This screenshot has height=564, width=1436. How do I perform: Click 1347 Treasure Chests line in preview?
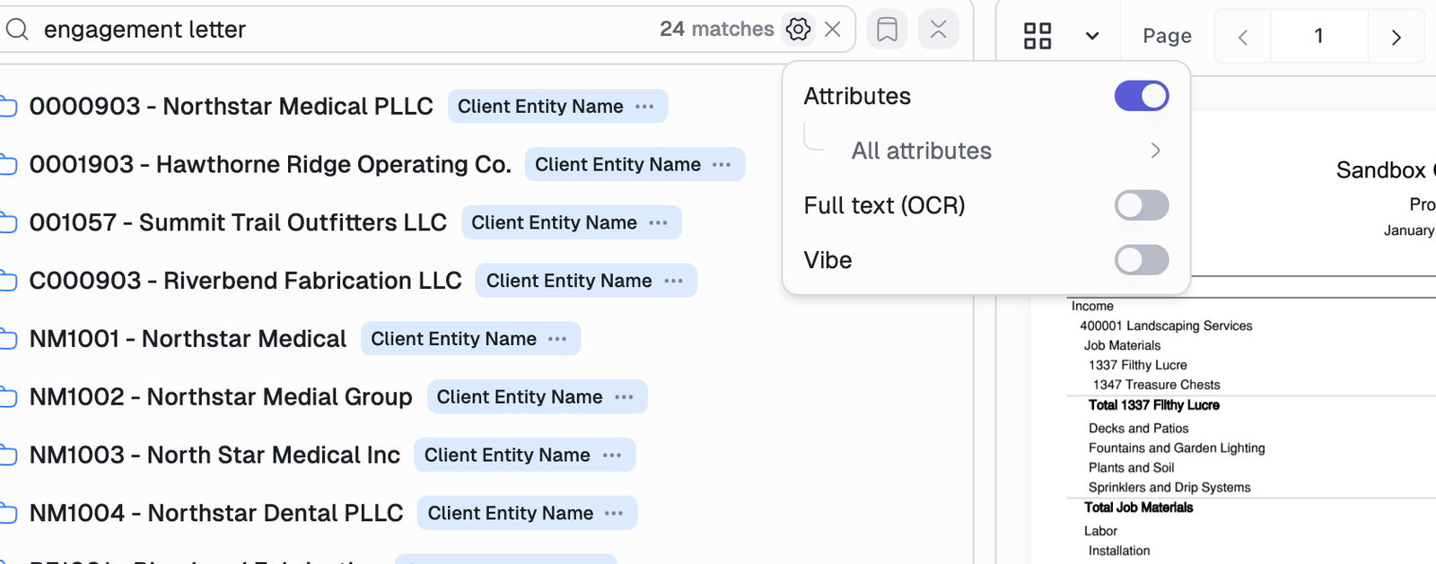coord(1157,385)
